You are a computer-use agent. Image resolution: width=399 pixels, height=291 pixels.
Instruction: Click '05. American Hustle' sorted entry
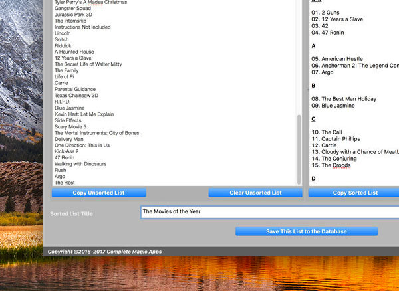[x=337, y=59]
